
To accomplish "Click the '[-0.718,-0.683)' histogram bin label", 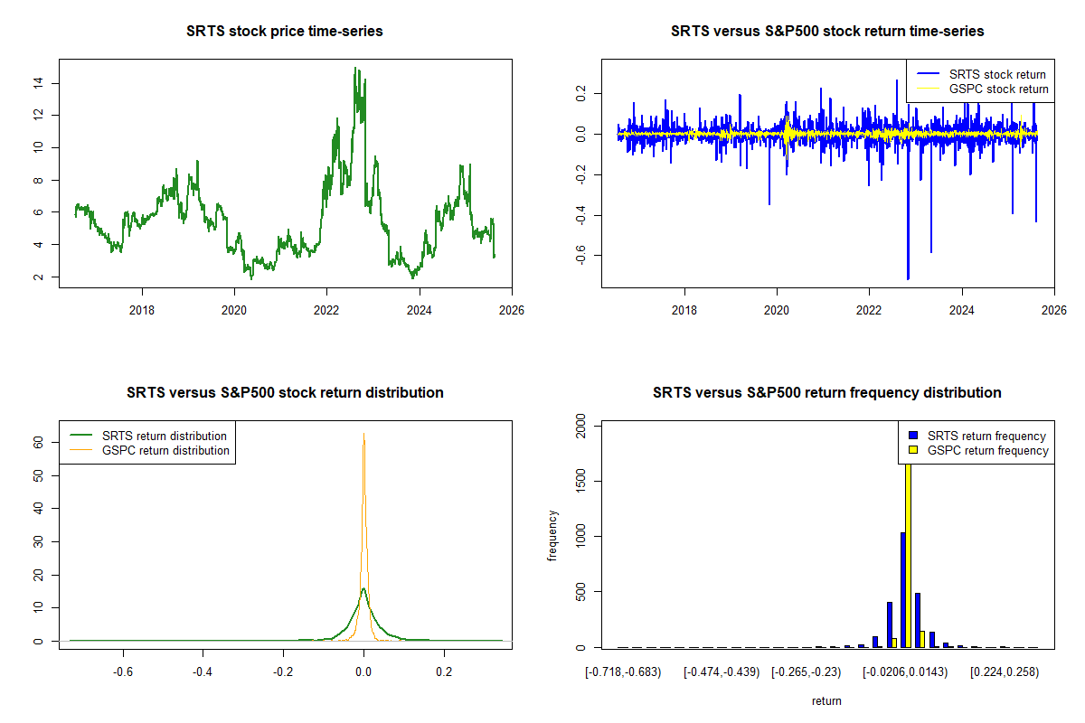I will (622, 672).
